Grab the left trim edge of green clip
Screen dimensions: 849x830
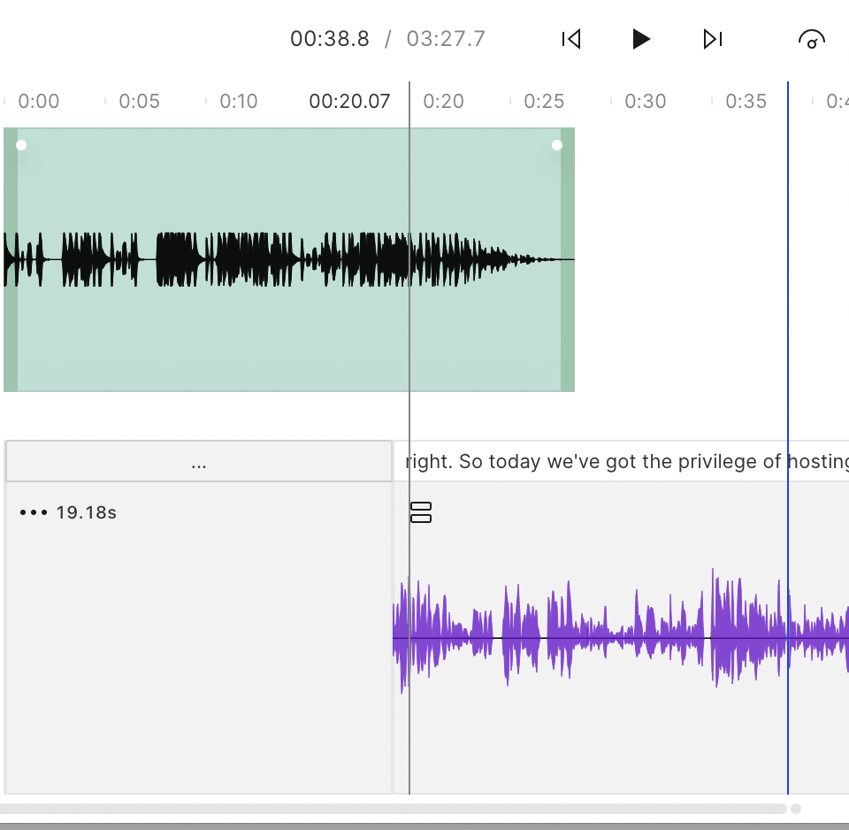10,259
